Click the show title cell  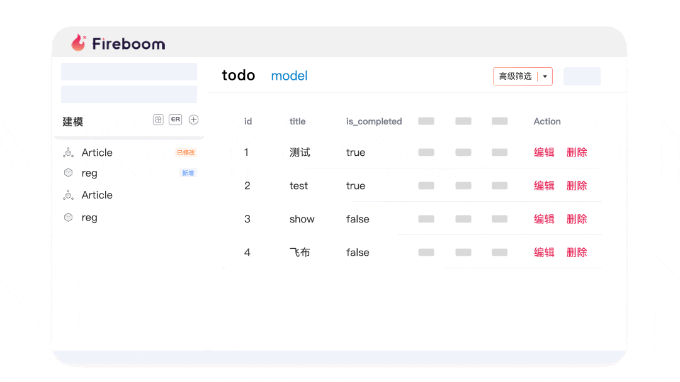[302, 219]
